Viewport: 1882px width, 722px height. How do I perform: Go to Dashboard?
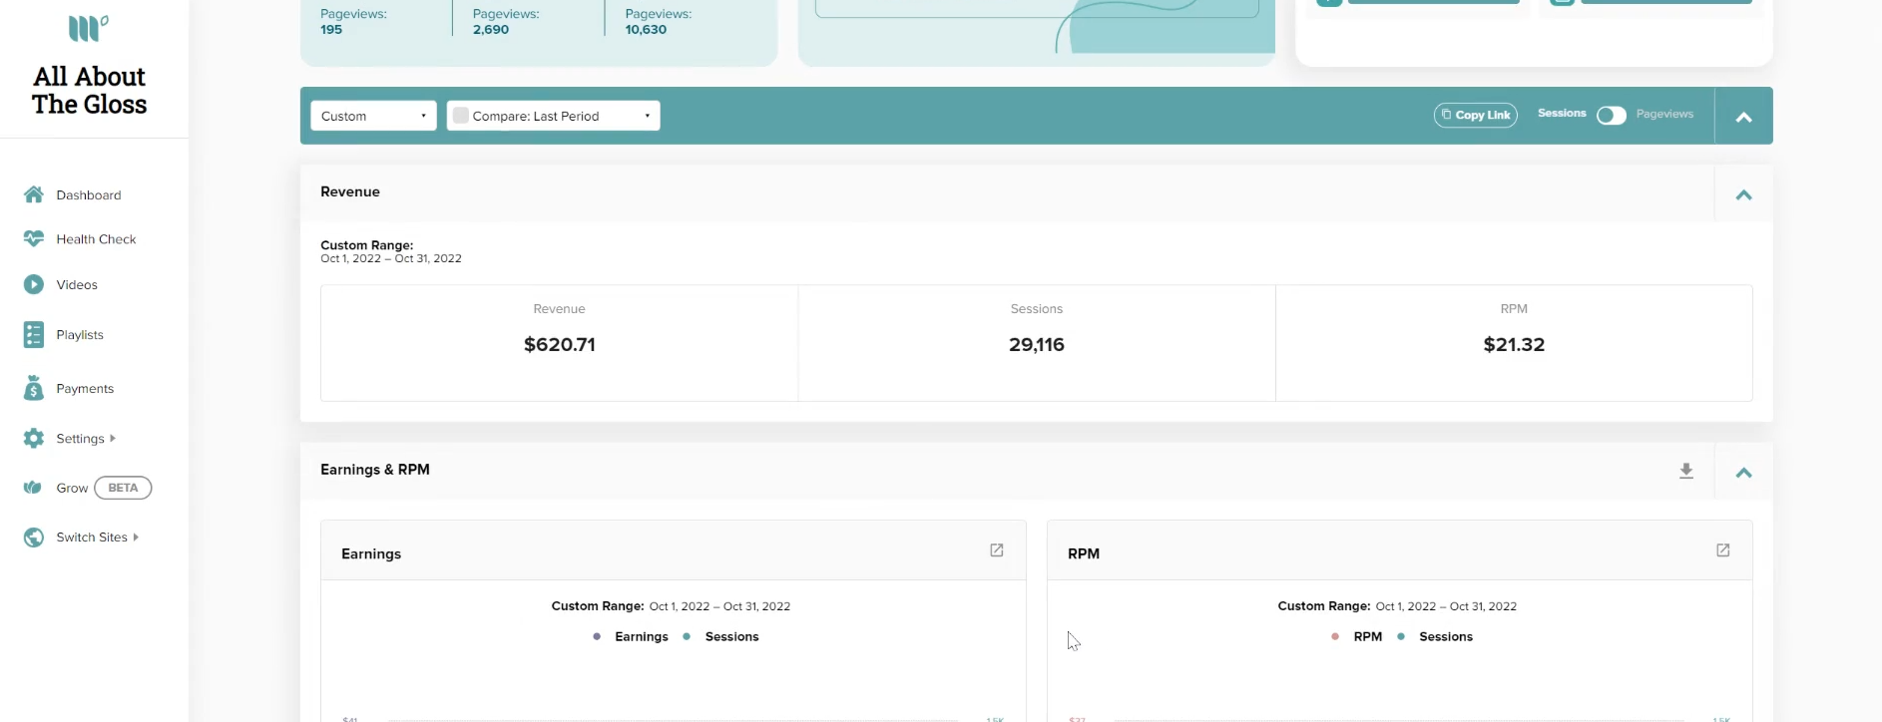(89, 194)
